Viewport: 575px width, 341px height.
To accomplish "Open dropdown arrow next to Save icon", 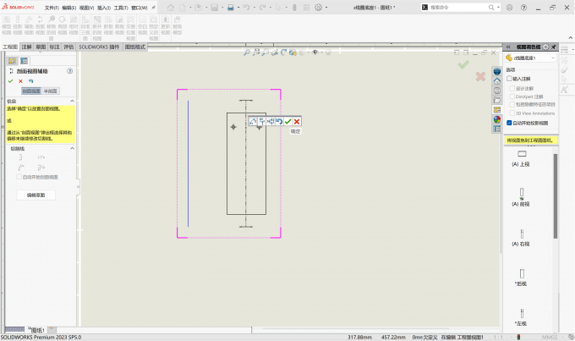I will click(222, 8).
